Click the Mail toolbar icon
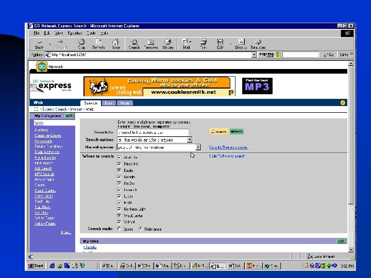 click(186, 44)
